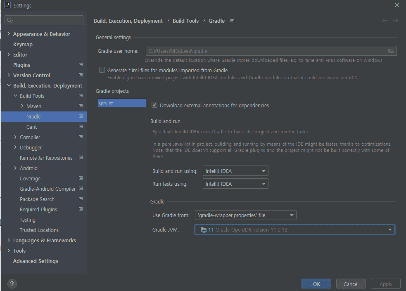Click the project-level icon beside Plugins

pos(81,65)
